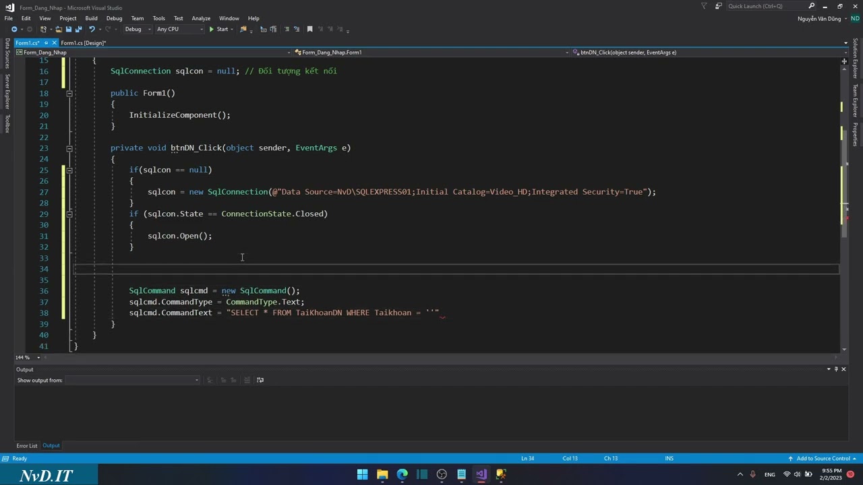Open the Windows Start menu

pos(362,474)
